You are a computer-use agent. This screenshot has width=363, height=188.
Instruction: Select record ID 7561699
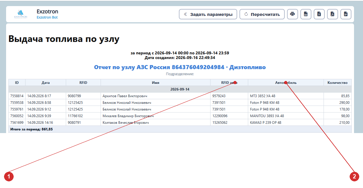click(17, 122)
